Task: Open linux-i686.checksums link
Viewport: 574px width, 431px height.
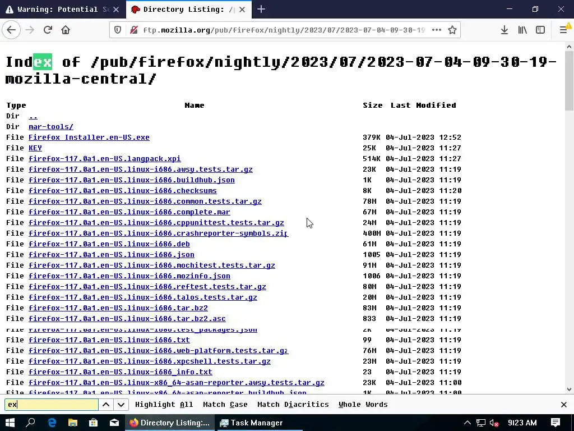Action: pyautogui.click(x=123, y=191)
